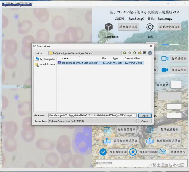This screenshot has width=189, height=172.
Task: Click the 结束图像检测 button
Action: click(118, 152)
